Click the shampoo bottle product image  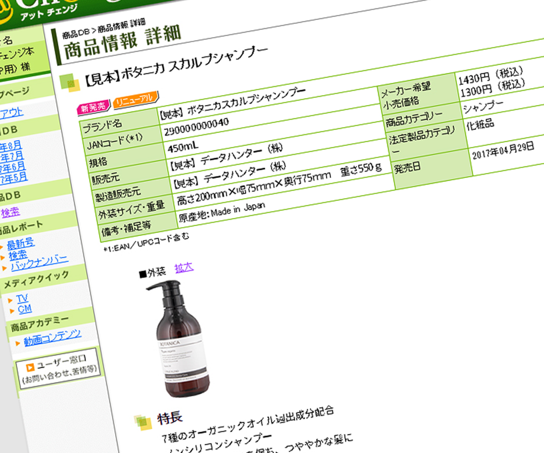pyautogui.click(x=180, y=338)
